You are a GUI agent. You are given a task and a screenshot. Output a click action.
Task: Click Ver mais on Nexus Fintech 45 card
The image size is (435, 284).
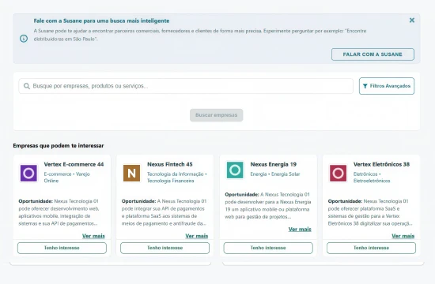click(197, 236)
